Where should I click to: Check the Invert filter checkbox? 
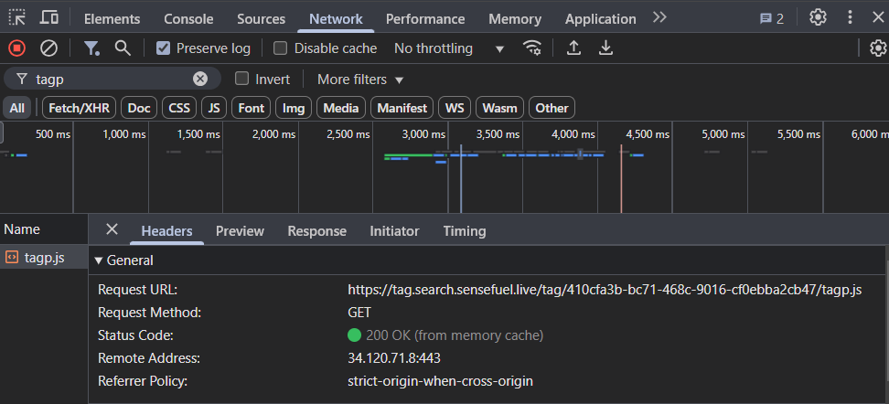point(242,80)
